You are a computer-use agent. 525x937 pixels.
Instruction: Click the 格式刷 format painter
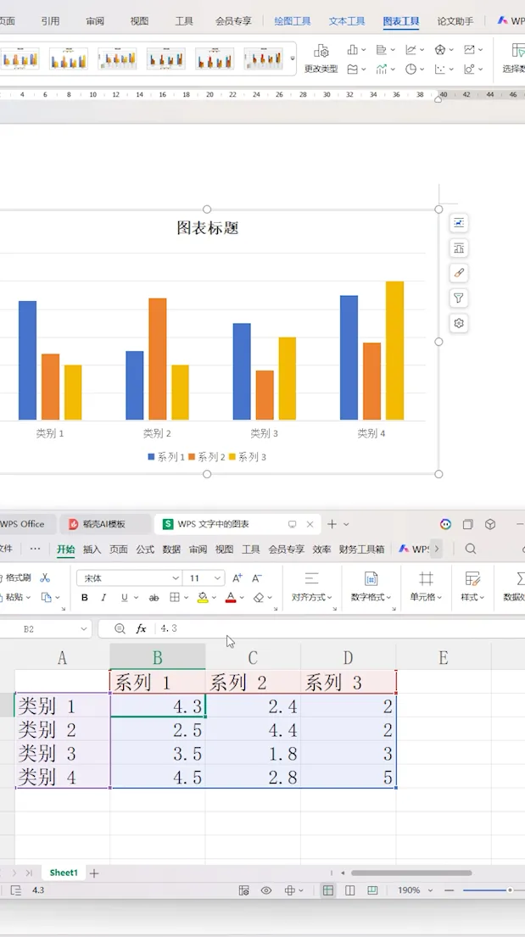tap(16, 577)
